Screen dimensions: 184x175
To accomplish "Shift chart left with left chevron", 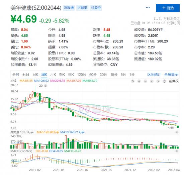I will 152,81.
